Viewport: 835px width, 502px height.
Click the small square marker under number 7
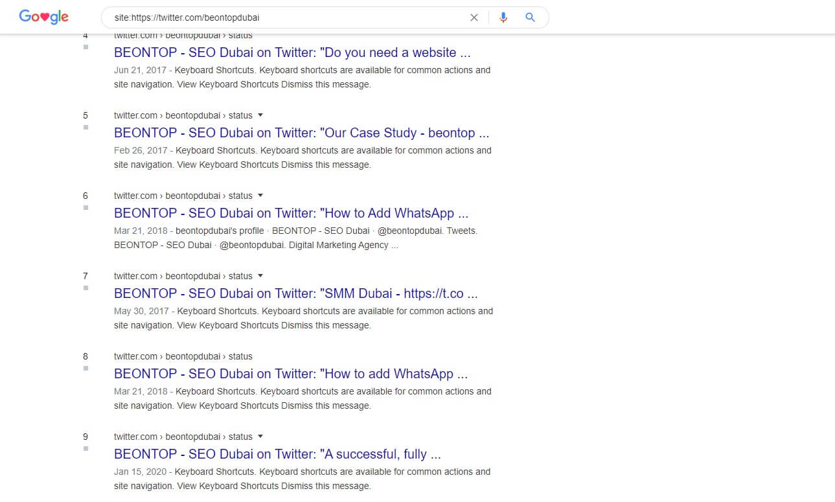tap(86, 288)
